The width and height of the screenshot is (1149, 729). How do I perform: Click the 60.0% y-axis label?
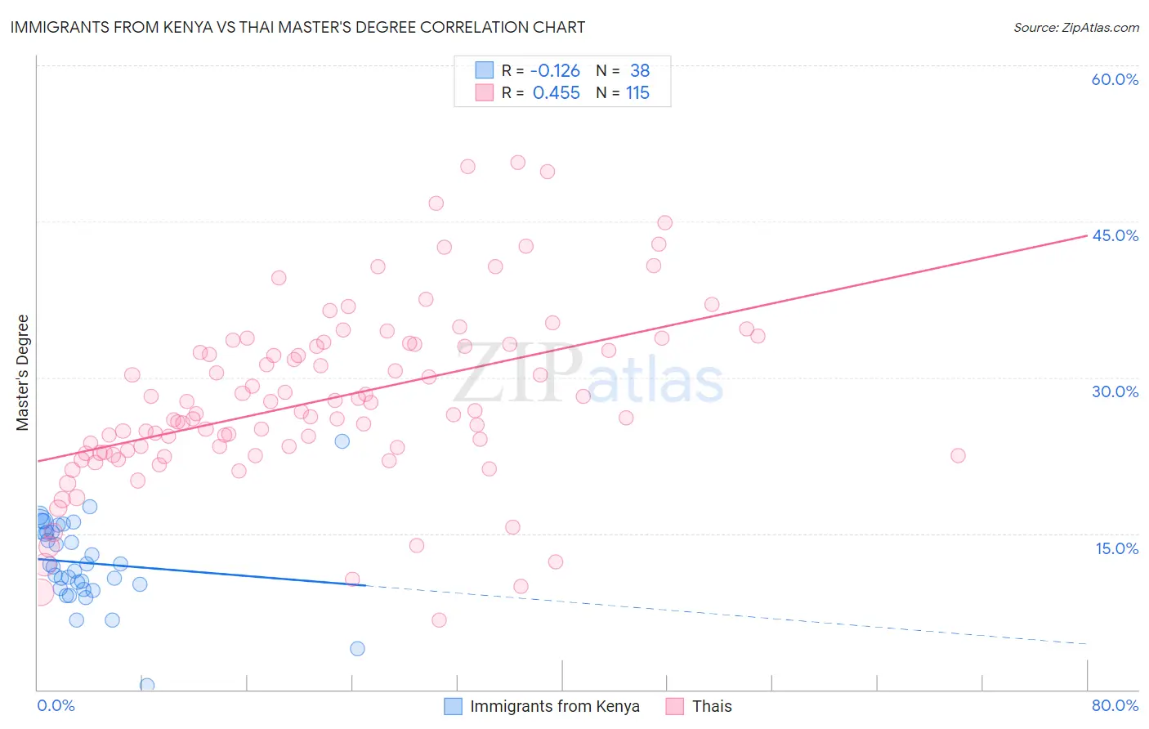click(1115, 79)
